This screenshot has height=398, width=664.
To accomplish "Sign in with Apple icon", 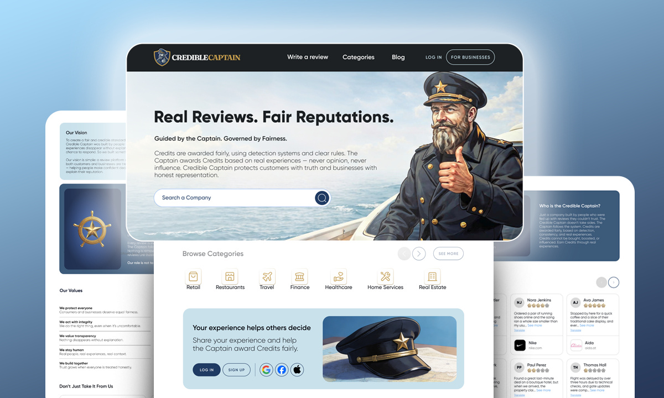I will (297, 370).
